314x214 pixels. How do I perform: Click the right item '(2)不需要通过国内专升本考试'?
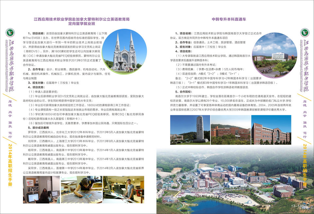196,65
